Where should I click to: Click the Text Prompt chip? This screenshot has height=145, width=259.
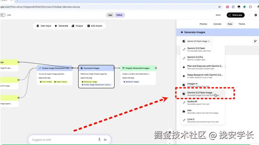(x=46, y=82)
